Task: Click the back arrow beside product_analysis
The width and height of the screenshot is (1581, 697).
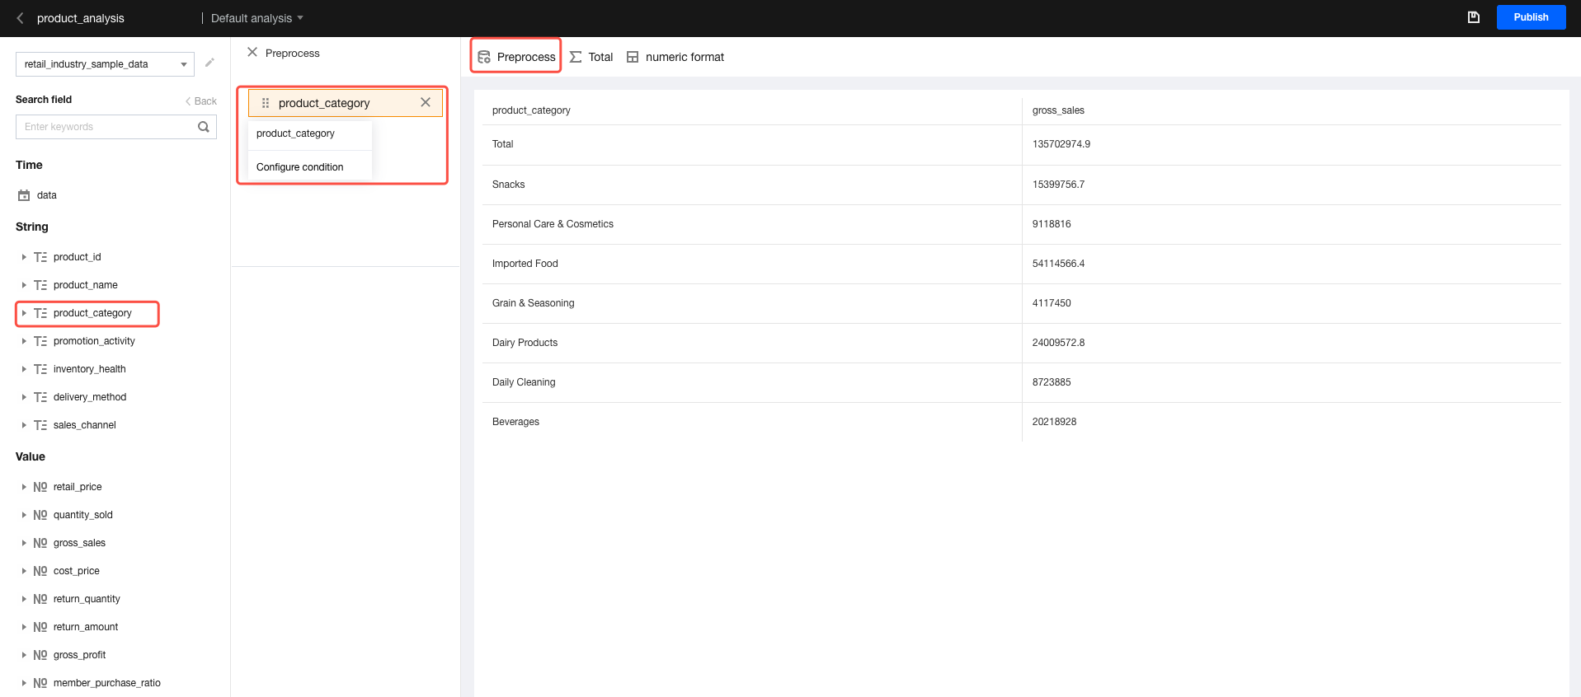Action: click(x=20, y=18)
